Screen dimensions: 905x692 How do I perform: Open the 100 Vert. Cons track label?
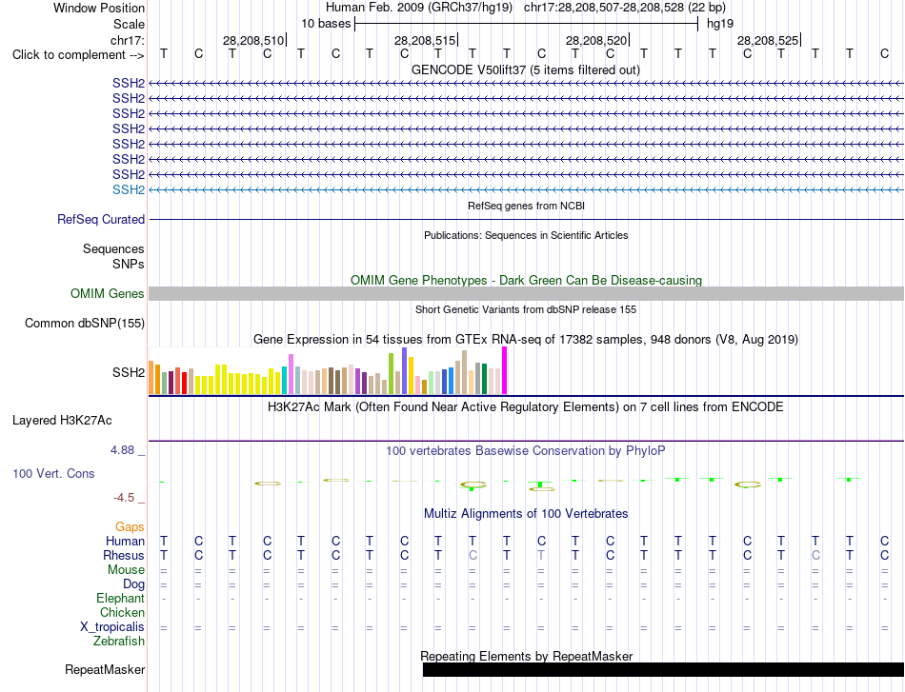(x=53, y=473)
